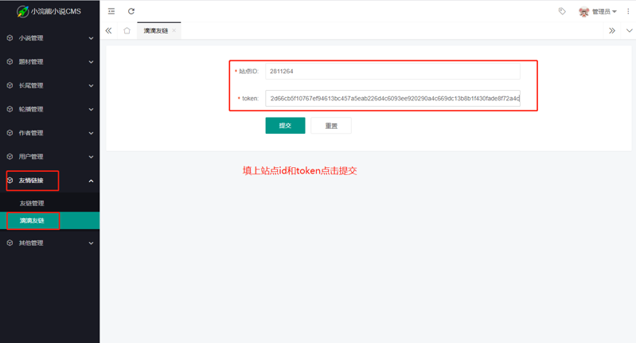636x343 pixels.
Task: Click the cube icon beside 题材管理
Action: (10, 61)
